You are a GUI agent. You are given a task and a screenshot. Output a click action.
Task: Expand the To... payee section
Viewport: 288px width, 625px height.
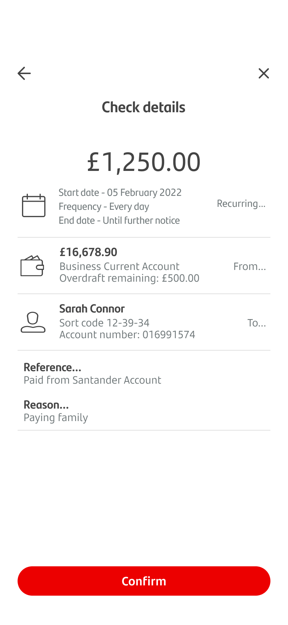click(x=256, y=323)
